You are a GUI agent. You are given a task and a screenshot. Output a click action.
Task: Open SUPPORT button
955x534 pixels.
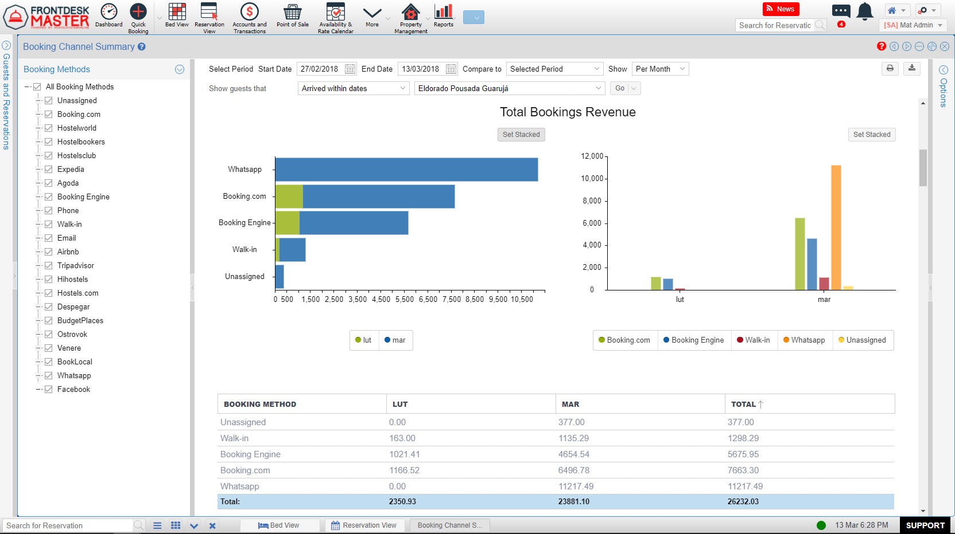coord(925,525)
